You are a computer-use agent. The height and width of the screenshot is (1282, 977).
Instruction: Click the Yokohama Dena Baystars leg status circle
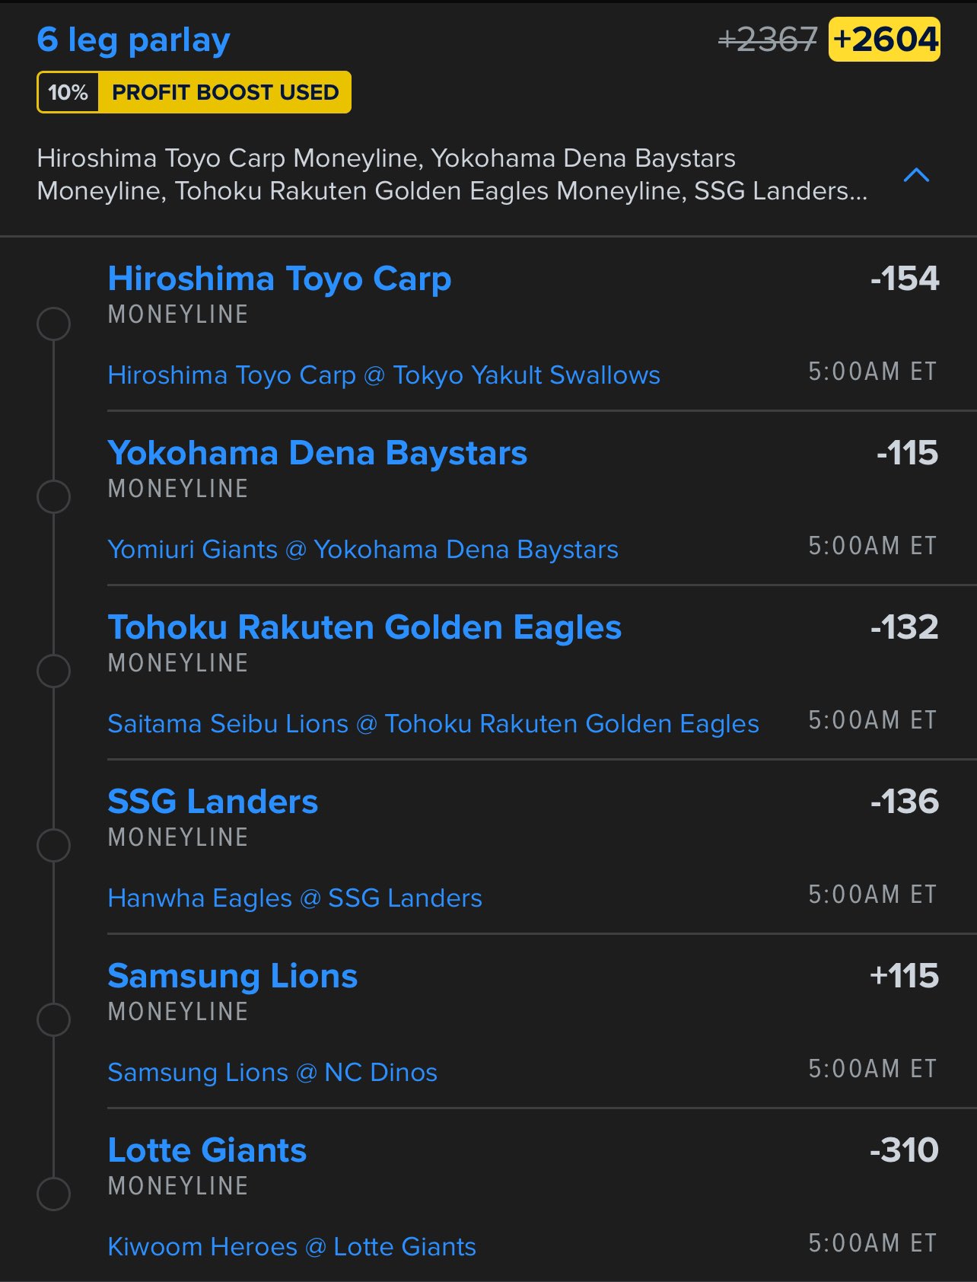pyautogui.click(x=54, y=497)
